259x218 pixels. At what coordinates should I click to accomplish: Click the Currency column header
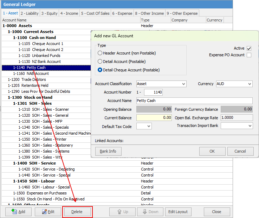pos(215,20)
